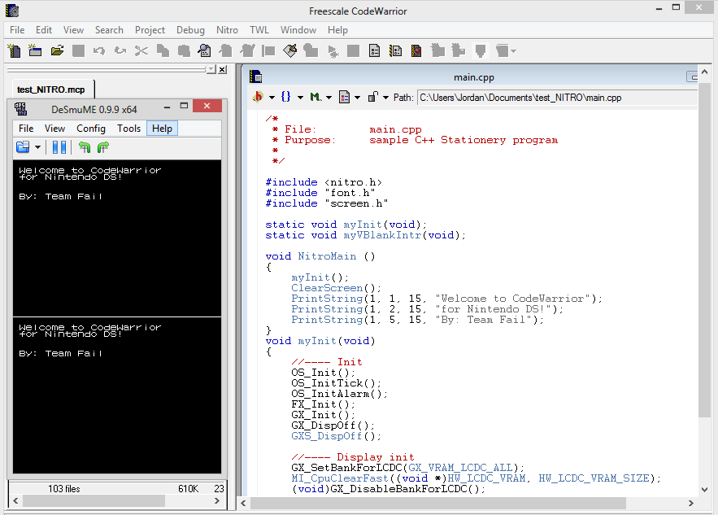Rotate DeSmuME display counter-clockwise
The height and width of the screenshot is (515, 718).
pyautogui.click(x=85, y=147)
